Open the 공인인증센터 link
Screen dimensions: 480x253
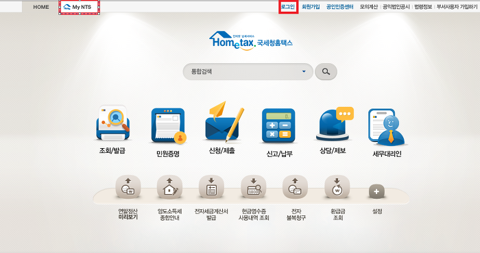point(340,7)
